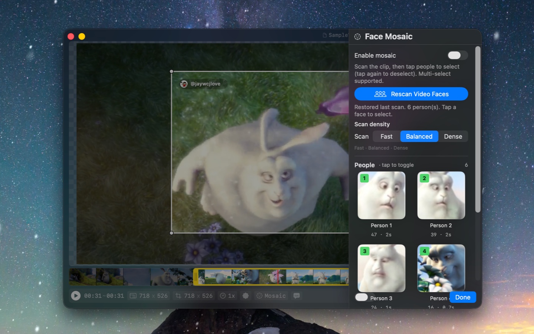Click the Face Mosaic smiley header icon

coord(357,37)
